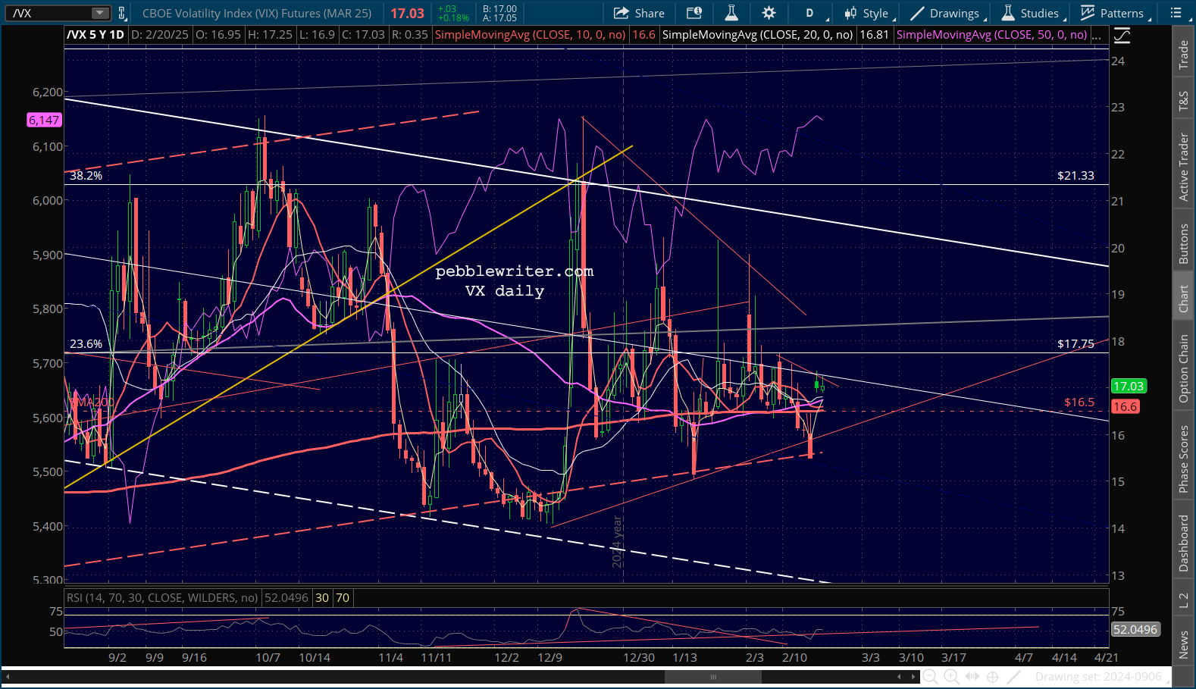Open the Studies menu
The width and height of the screenshot is (1196, 689).
coord(1032,13)
